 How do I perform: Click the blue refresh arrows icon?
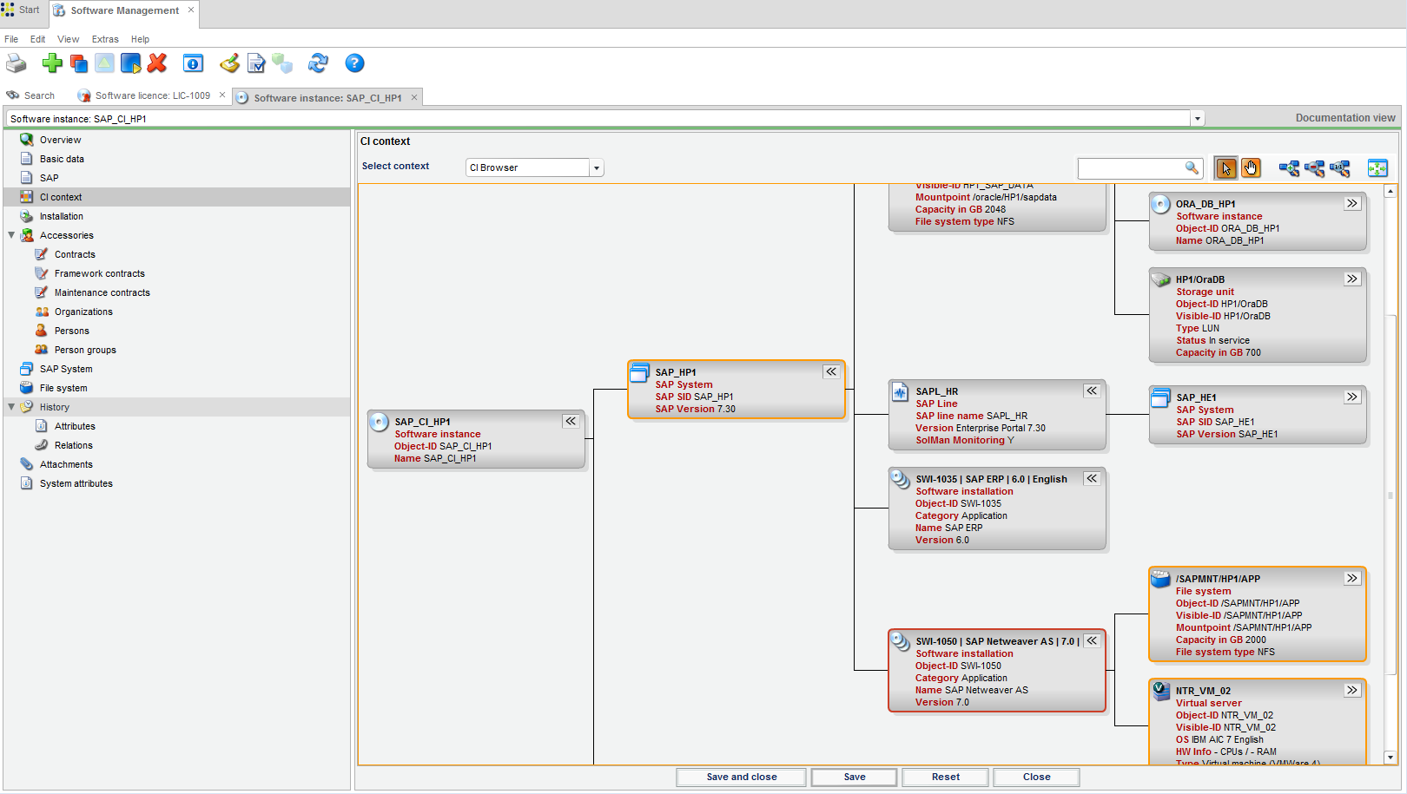pyautogui.click(x=318, y=63)
